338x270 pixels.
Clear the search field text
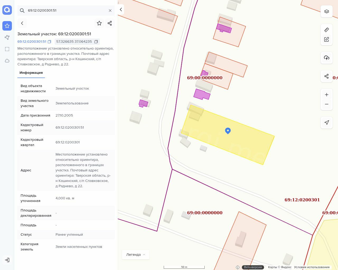tap(110, 11)
